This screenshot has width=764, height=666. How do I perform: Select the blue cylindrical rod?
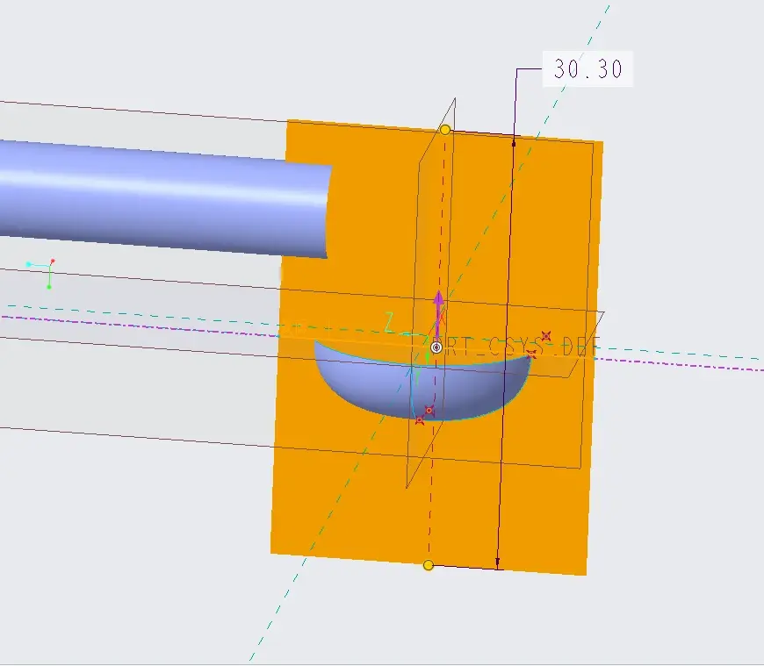pyautogui.click(x=166, y=197)
